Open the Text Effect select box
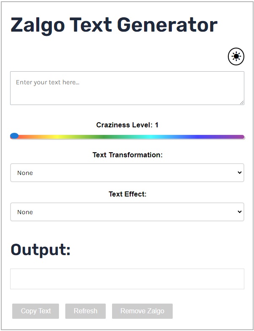The width and height of the screenshot is (254, 331). tap(127, 212)
